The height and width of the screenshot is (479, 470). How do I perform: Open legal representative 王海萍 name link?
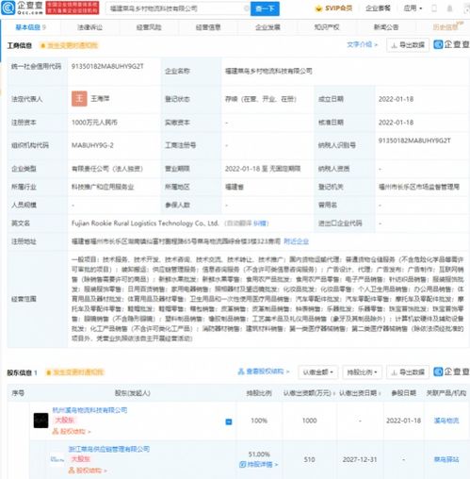click(x=100, y=99)
